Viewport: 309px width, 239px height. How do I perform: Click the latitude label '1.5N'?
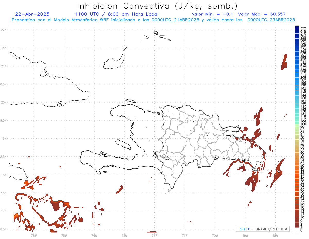click(4, 48)
